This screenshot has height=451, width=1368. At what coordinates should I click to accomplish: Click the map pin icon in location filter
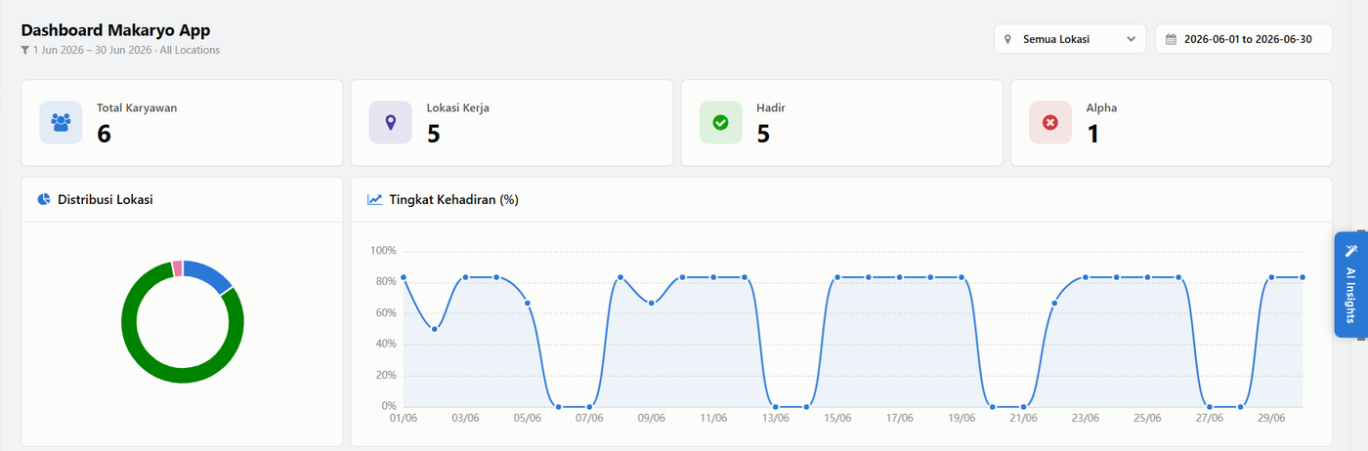(1007, 40)
